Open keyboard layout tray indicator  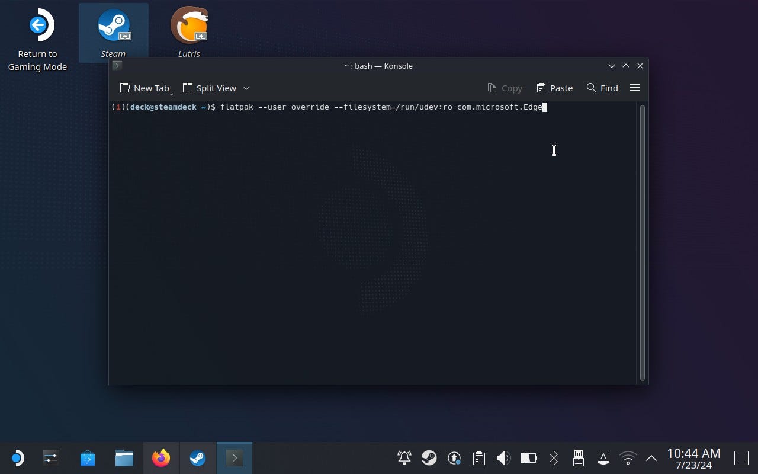pyautogui.click(x=603, y=457)
